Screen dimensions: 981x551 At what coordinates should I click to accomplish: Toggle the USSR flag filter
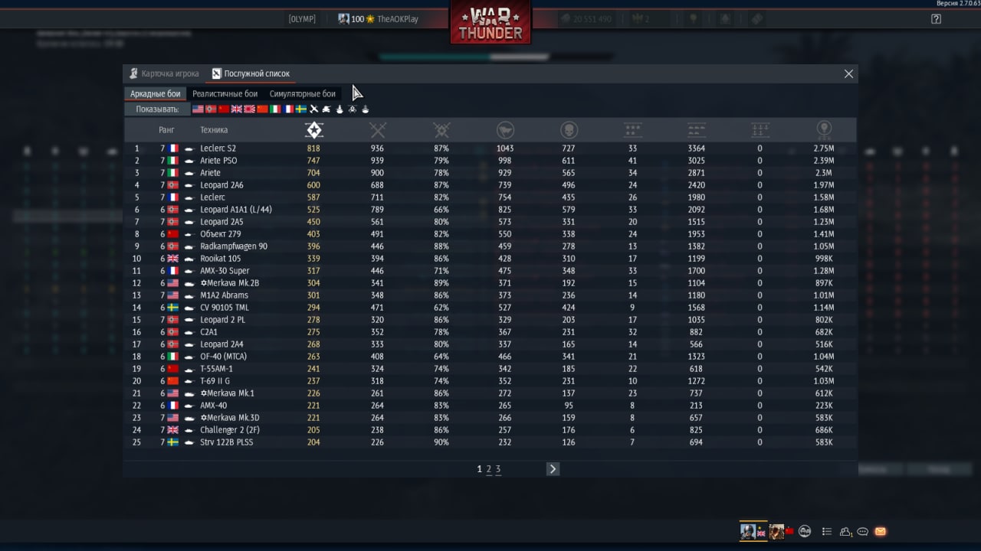[224, 109]
